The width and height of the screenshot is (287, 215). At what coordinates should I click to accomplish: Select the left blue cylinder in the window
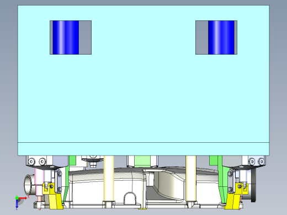click(66, 37)
